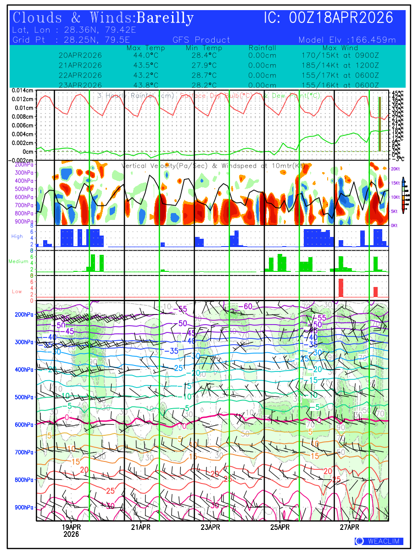Select the 19APR 2026 time axis label

tap(71, 530)
